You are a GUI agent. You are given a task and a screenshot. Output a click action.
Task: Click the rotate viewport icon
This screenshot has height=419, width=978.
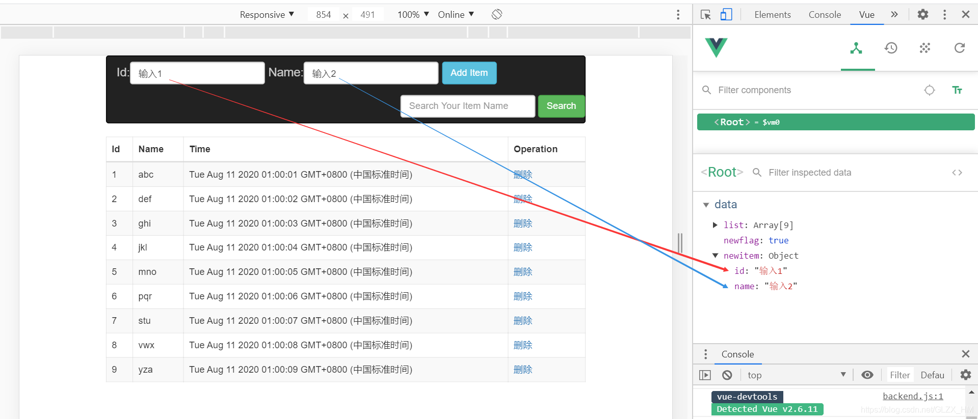click(x=497, y=14)
